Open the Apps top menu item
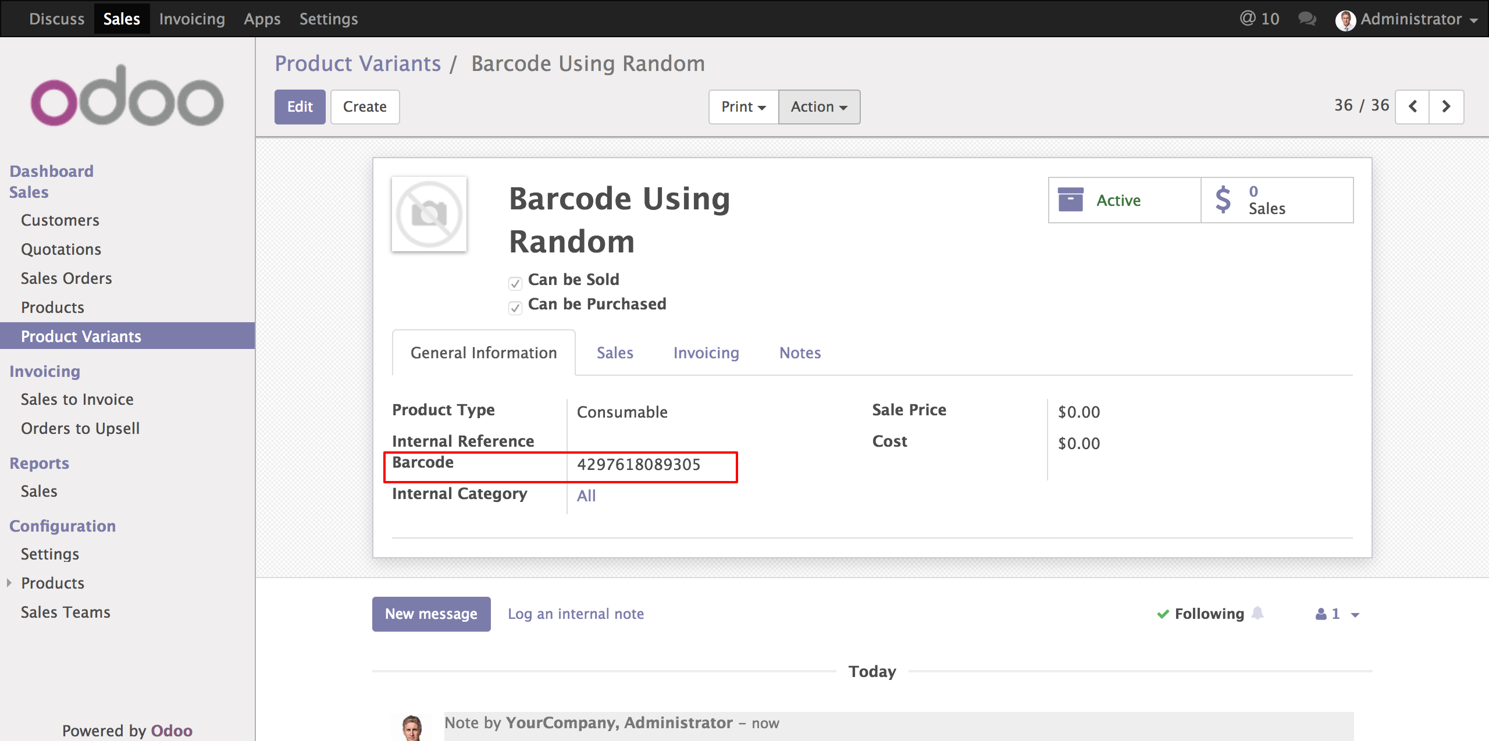The height and width of the screenshot is (741, 1489). pos(262,19)
